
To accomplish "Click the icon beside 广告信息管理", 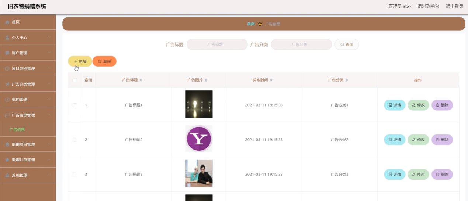I will (7, 115).
